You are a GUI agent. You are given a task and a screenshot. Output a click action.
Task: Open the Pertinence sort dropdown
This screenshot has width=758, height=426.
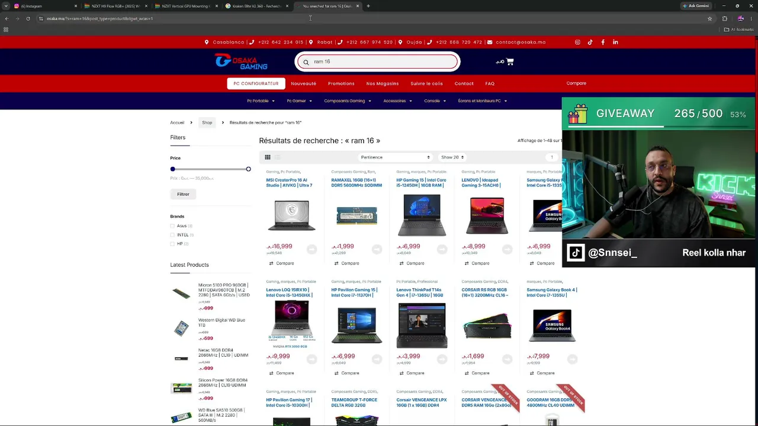[395, 157]
